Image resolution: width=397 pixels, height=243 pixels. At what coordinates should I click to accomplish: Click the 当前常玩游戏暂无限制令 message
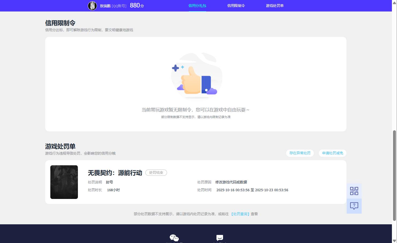[x=195, y=110]
